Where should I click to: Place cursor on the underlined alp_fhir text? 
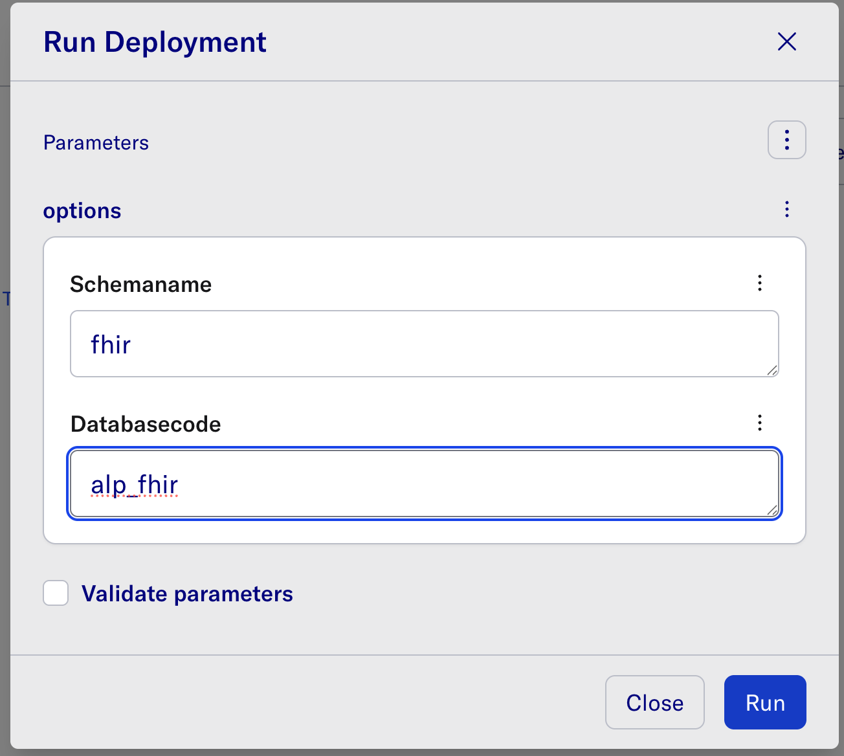134,485
